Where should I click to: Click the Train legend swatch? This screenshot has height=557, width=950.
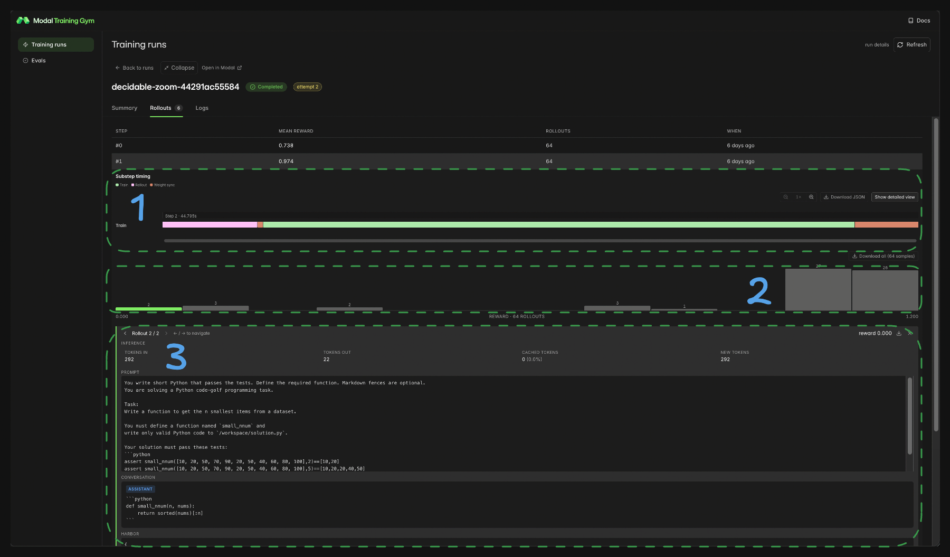click(117, 185)
